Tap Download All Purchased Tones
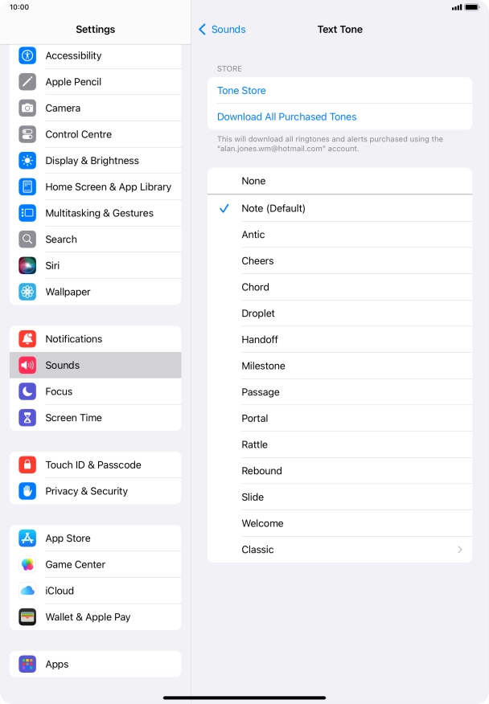 coord(287,117)
